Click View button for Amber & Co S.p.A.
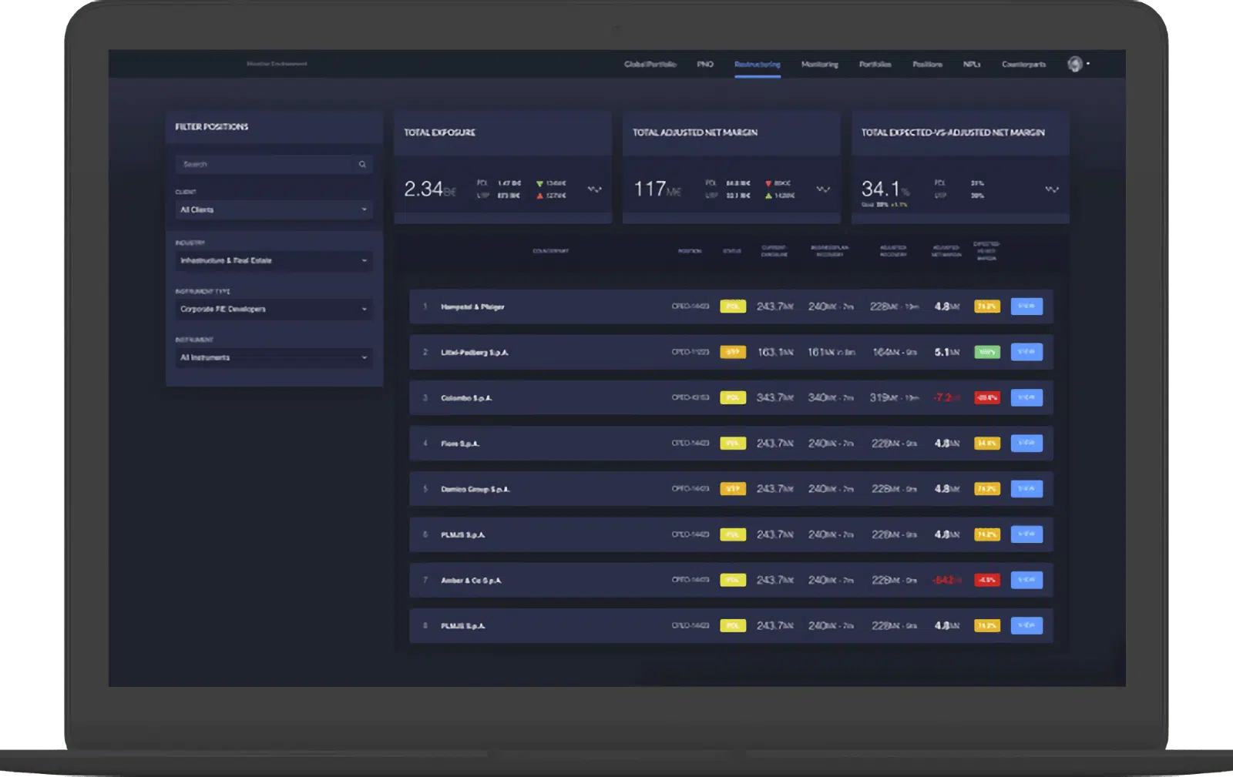 click(x=1026, y=580)
